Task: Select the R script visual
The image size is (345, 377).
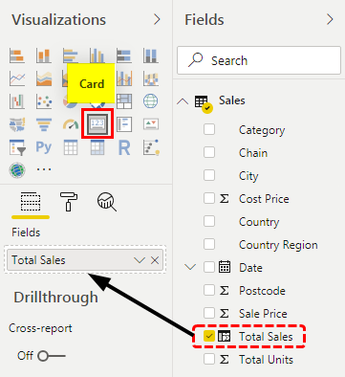Action: coord(124,147)
